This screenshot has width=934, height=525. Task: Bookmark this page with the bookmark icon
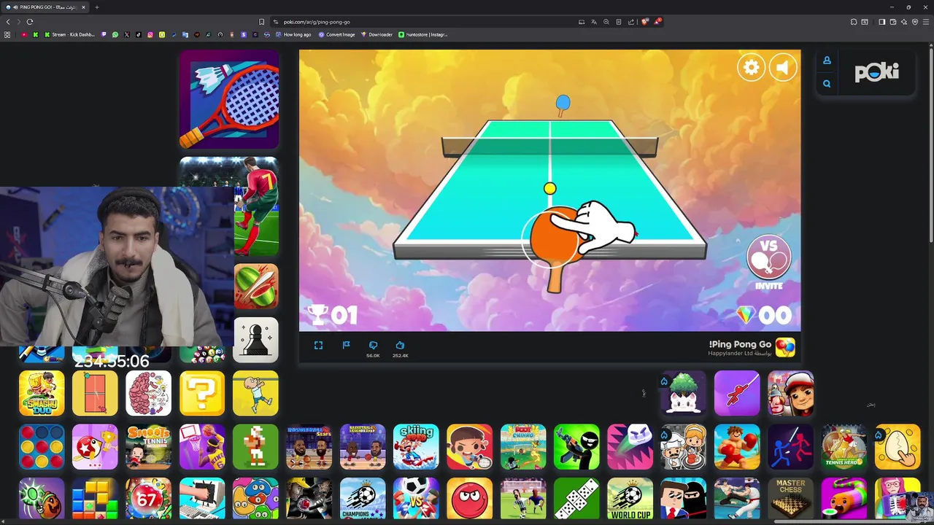pos(262,22)
